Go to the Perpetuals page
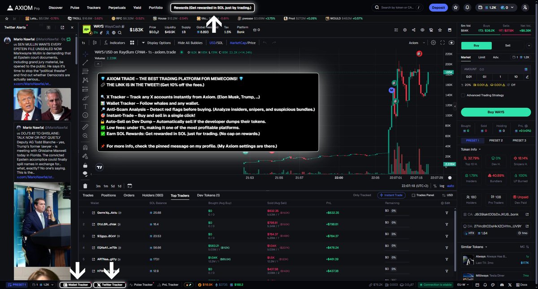Screen dimensions: 538x289 (117, 8)
